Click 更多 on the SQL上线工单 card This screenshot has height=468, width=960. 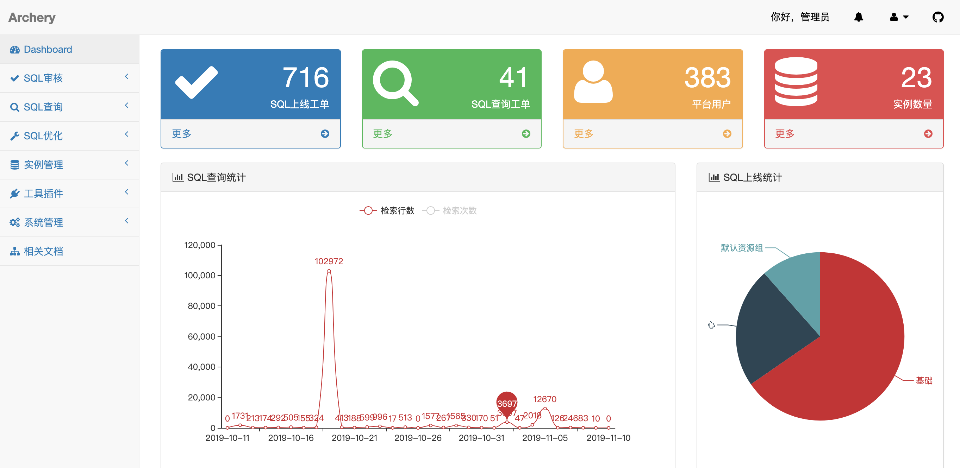click(181, 134)
